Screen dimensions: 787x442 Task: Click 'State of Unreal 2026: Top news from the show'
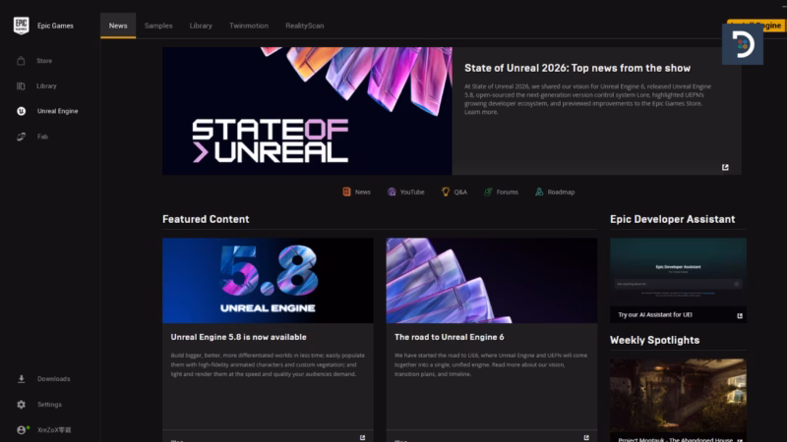[577, 68]
